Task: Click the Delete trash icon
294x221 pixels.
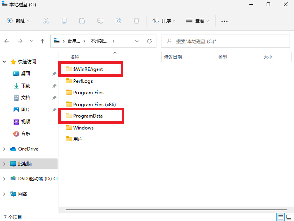Action: 136,21
